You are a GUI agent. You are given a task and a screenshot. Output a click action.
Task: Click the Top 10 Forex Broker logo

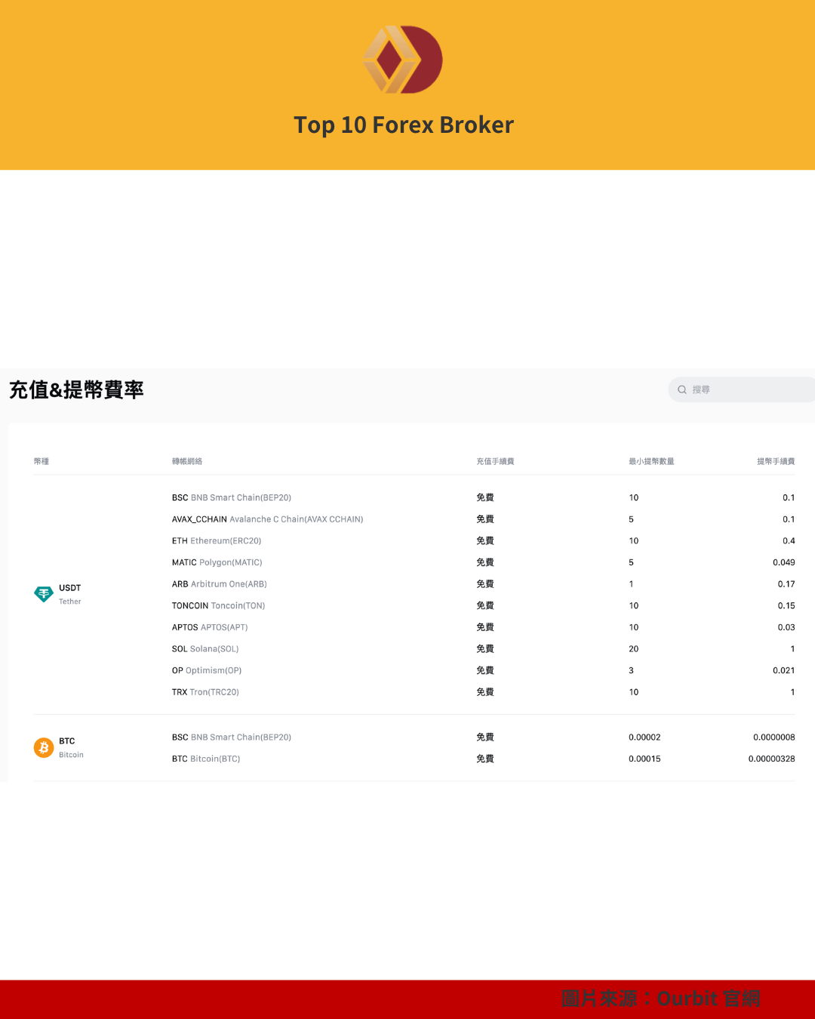pyautogui.click(x=404, y=59)
